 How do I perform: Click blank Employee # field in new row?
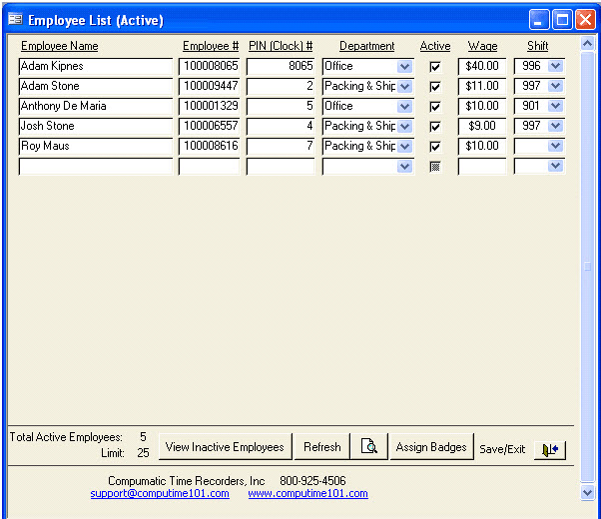210,167
